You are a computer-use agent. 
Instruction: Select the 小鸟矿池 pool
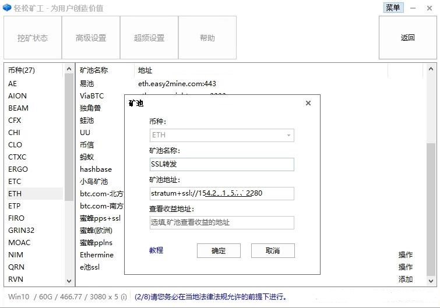tap(94, 182)
